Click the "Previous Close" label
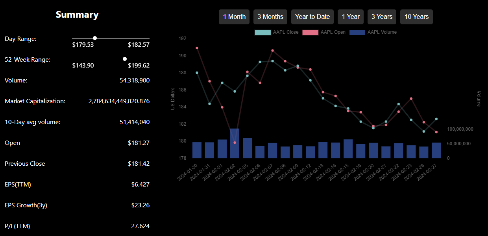Screen dimensions: 488x236 click(x=25, y=164)
